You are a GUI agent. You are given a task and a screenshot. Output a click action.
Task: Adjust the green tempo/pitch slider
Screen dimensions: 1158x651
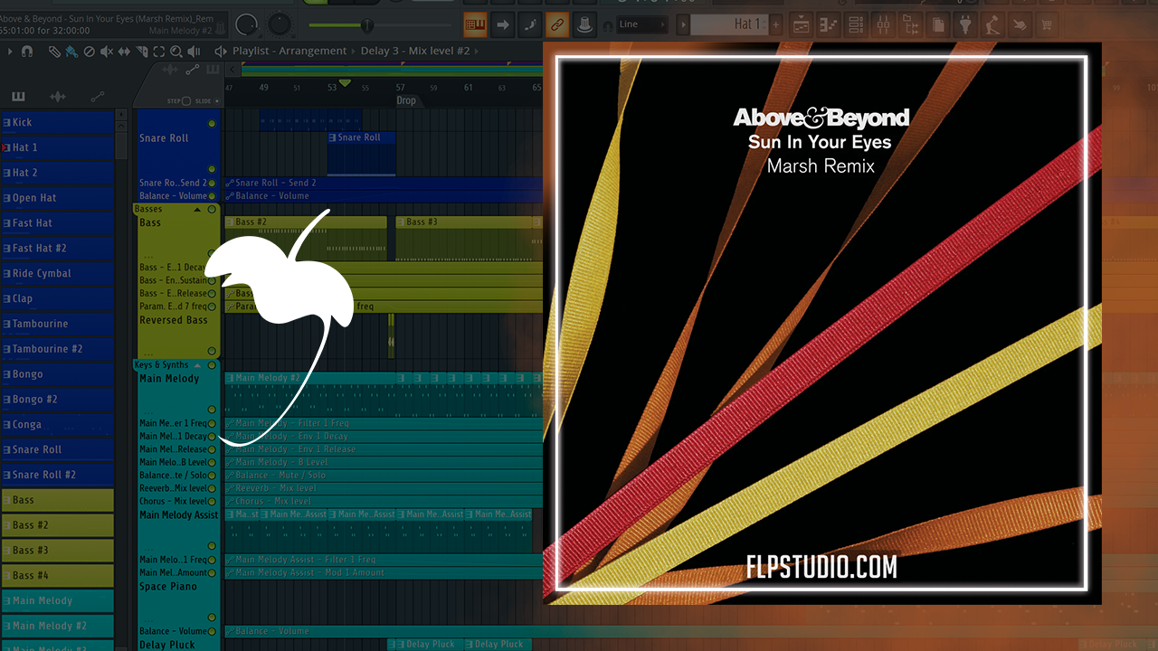pos(366,24)
